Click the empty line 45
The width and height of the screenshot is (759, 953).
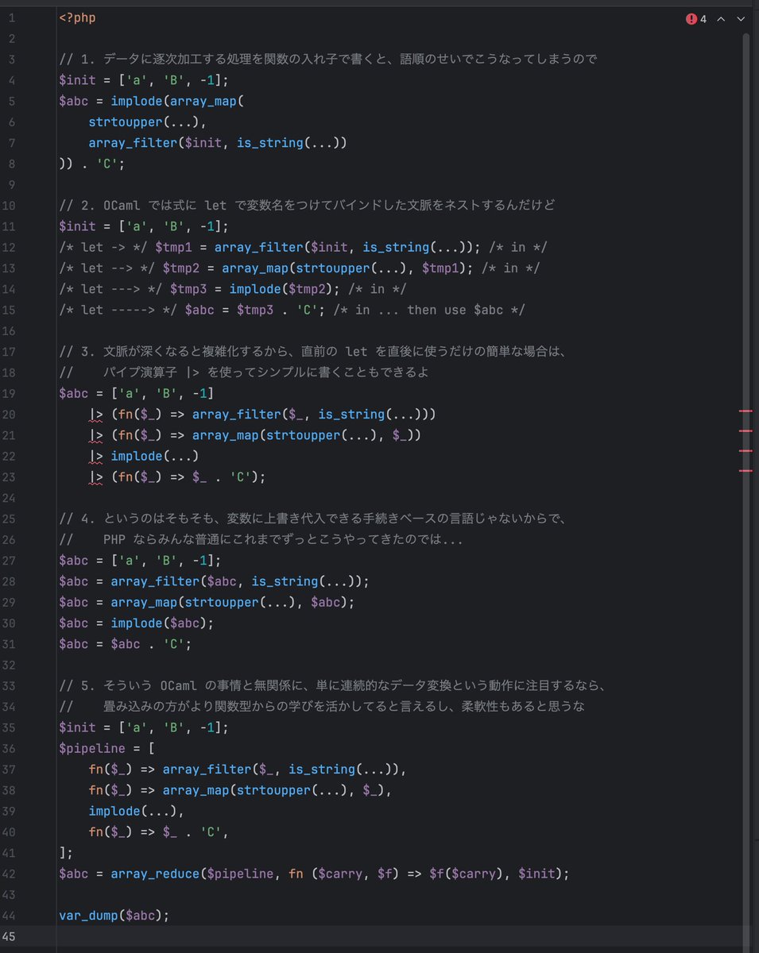click(x=397, y=936)
